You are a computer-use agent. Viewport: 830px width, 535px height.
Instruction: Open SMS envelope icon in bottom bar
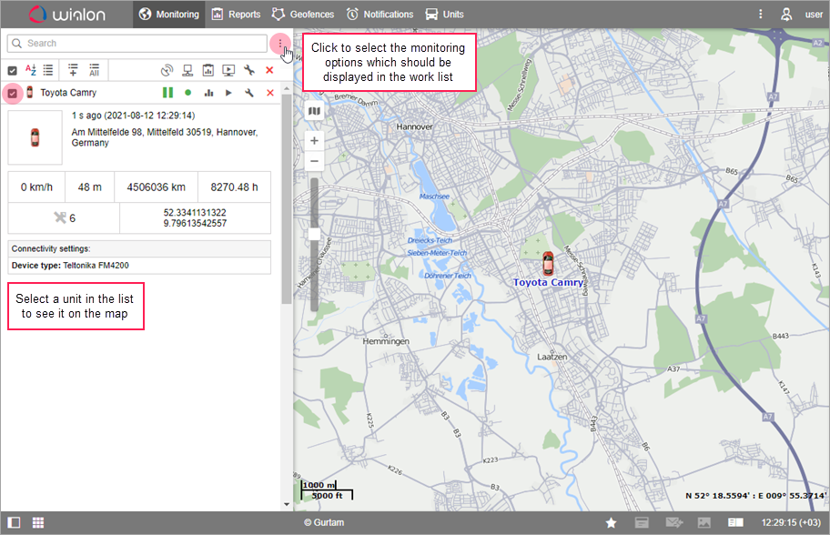(x=673, y=523)
